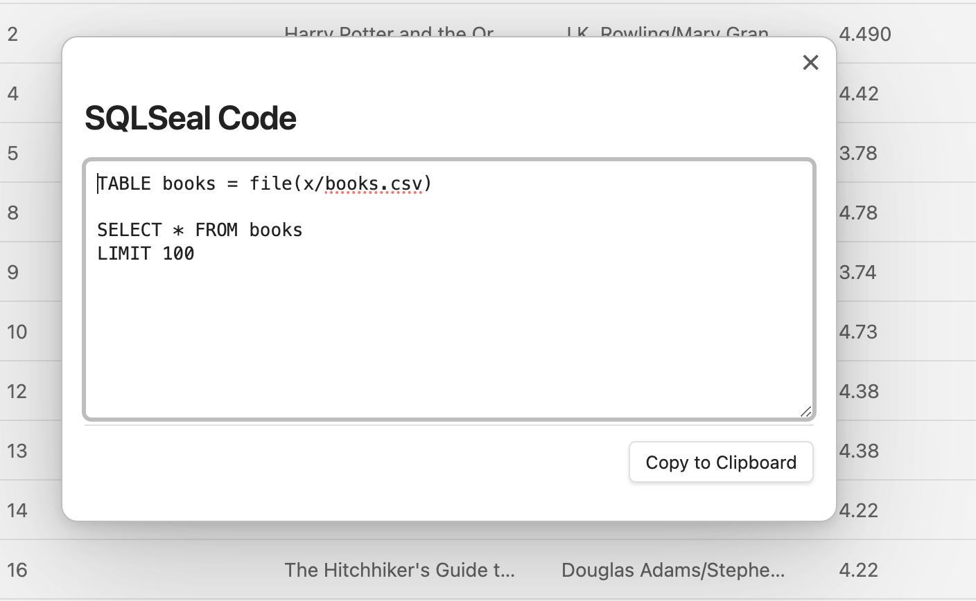Click the SQLSeal Code heading

click(x=191, y=118)
